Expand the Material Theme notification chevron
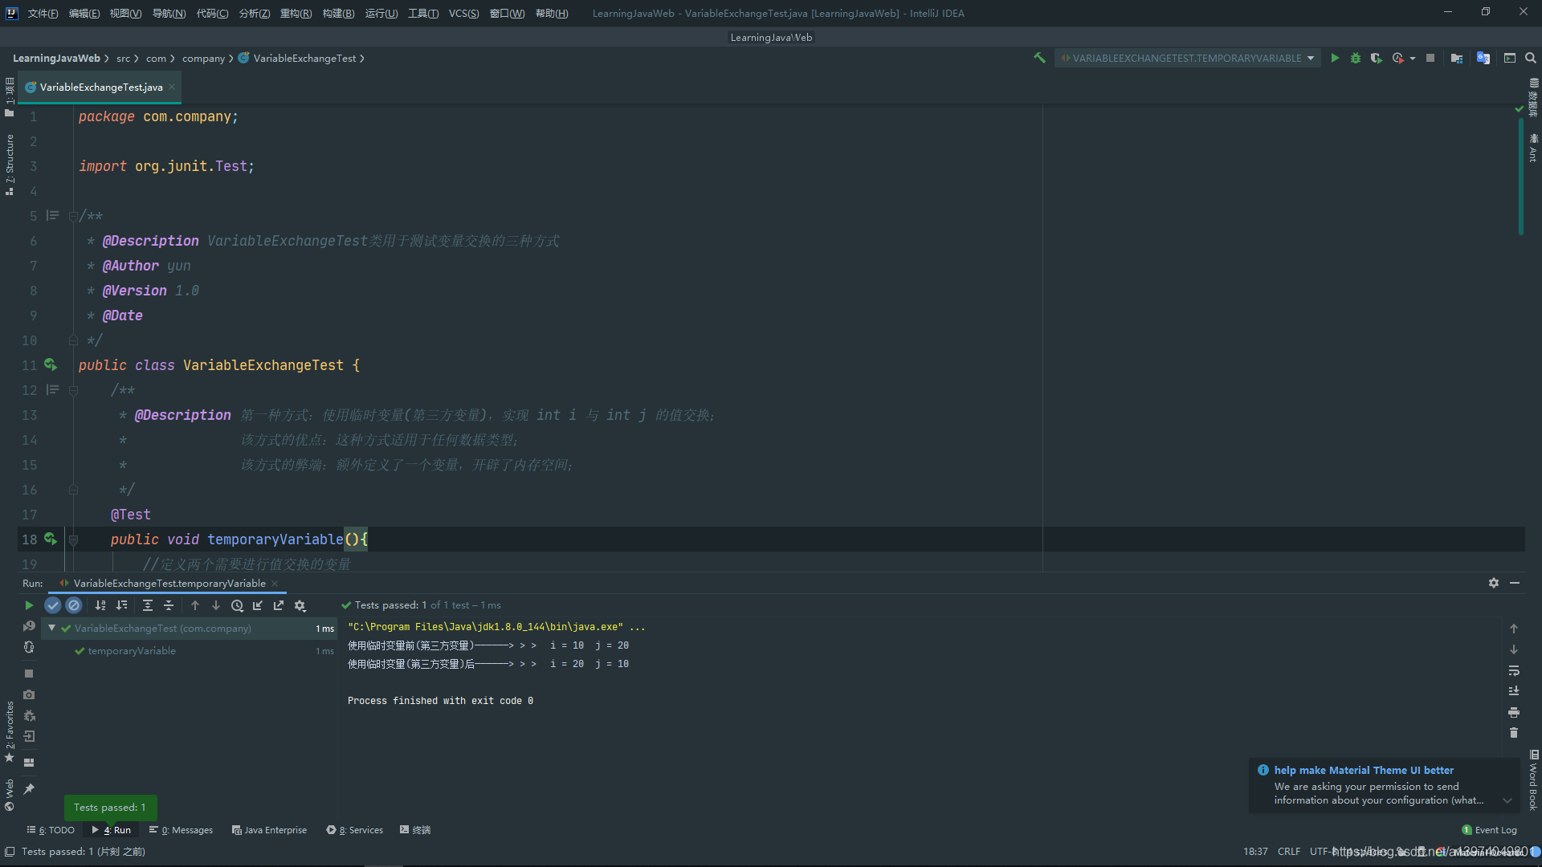Viewport: 1542px width, 867px height. [x=1507, y=800]
